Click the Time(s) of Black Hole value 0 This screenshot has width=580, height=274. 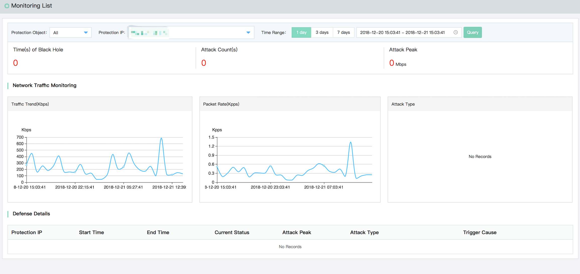pyautogui.click(x=16, y=63)
